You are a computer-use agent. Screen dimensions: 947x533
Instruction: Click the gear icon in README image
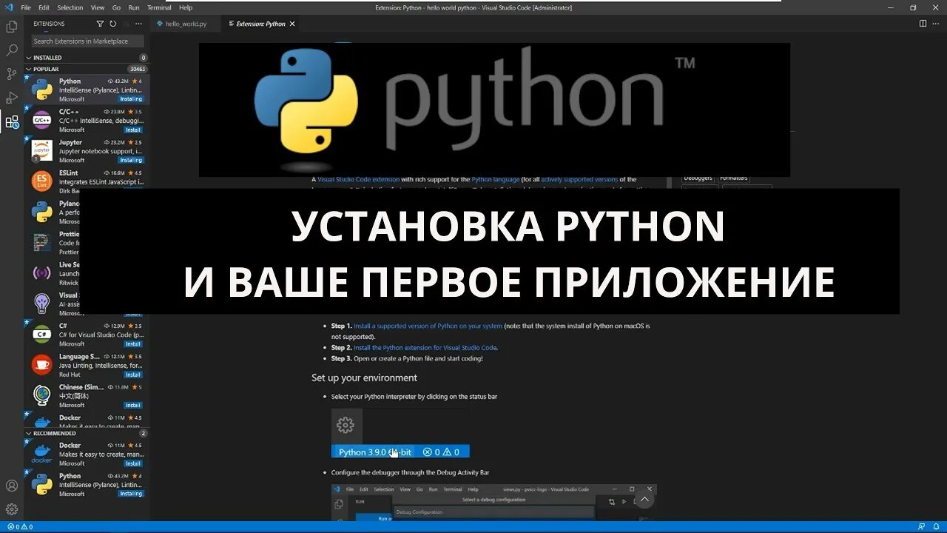pos(346,425)
